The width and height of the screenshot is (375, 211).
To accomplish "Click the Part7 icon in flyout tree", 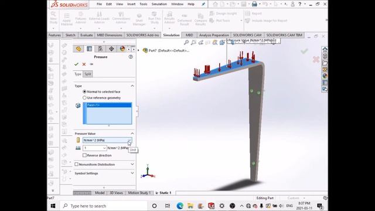I will pyautogui.click(x=145, y=50).
